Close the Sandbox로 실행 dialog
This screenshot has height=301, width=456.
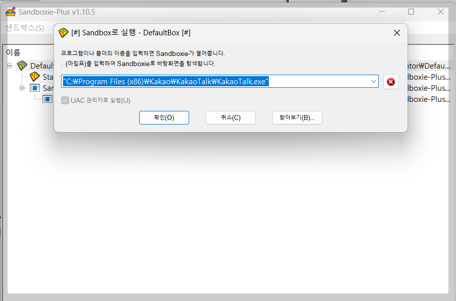coord(397,33)
